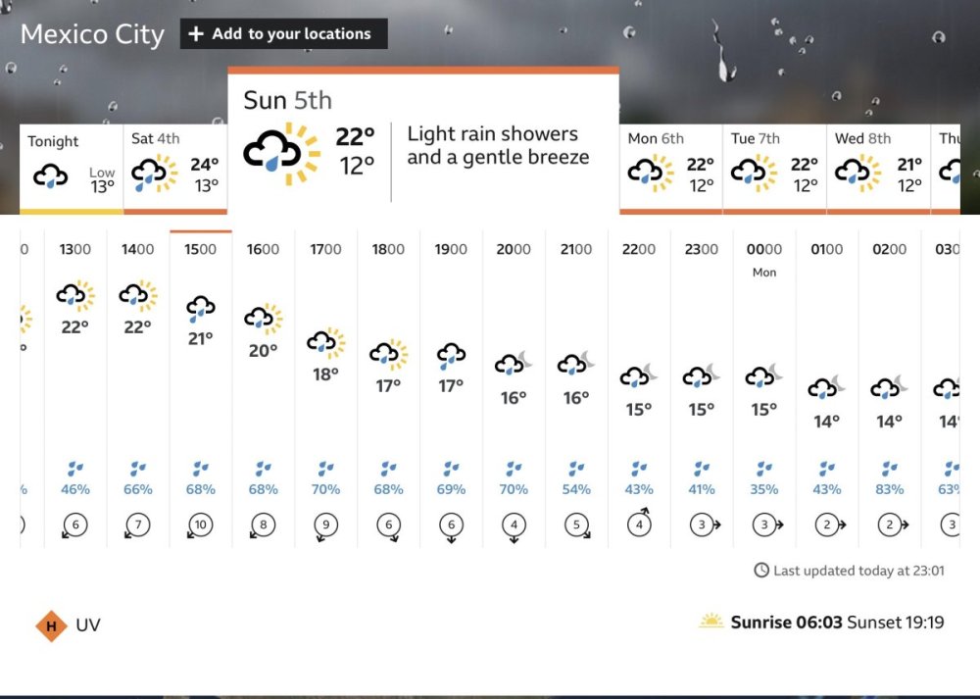Click the orange UV high diamond icon
This screenshot has height=699, width=980.
coord(51,625)
